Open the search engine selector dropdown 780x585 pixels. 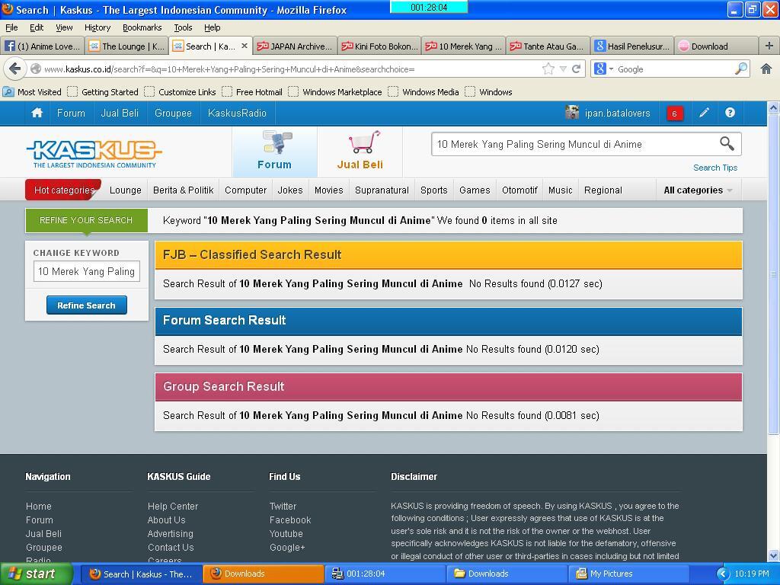click(603, 69)
